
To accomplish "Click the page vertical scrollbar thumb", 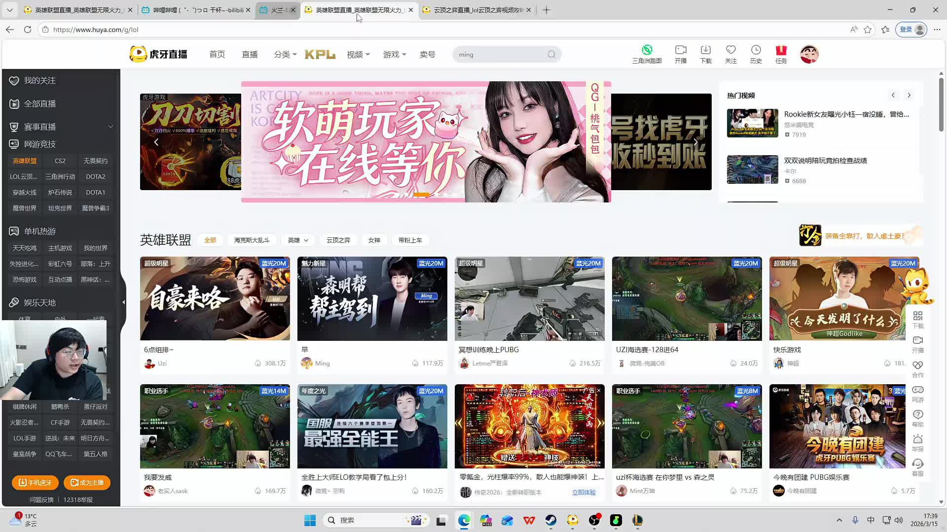I will pos(941,103).
